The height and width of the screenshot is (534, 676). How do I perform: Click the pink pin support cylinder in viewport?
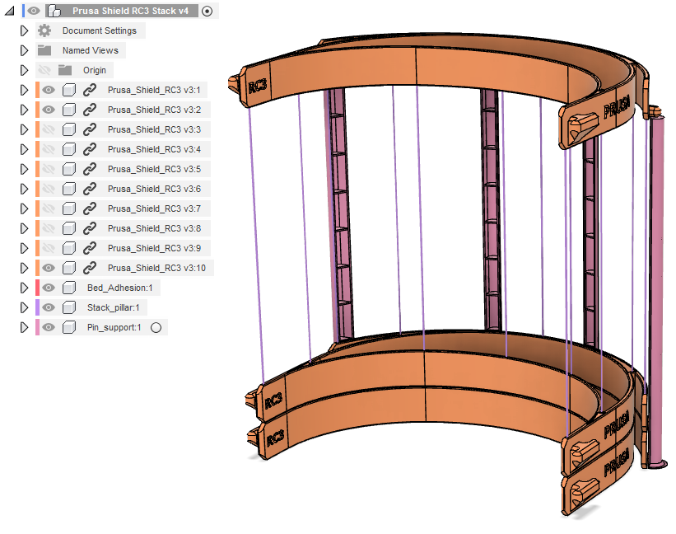[657, 289]
